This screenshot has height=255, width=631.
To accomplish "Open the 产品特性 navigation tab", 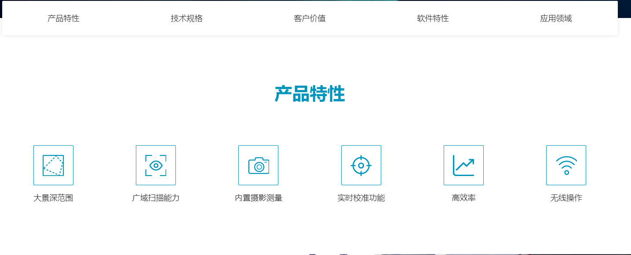I will pos(63,18).
